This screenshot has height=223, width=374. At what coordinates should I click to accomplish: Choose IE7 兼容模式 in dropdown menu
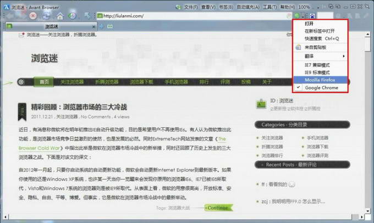(320, 65)
